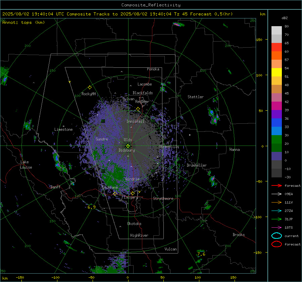Click the Okotoks town label
This screenshot has width=302, height=282.
point(134,224)
